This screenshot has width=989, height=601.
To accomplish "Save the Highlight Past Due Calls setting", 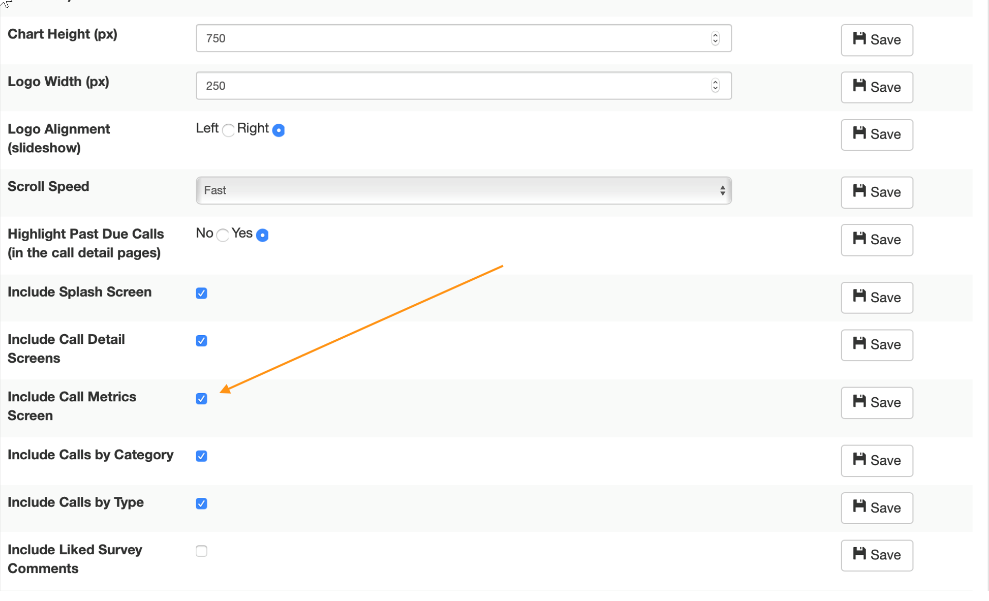I will [876, 240].
